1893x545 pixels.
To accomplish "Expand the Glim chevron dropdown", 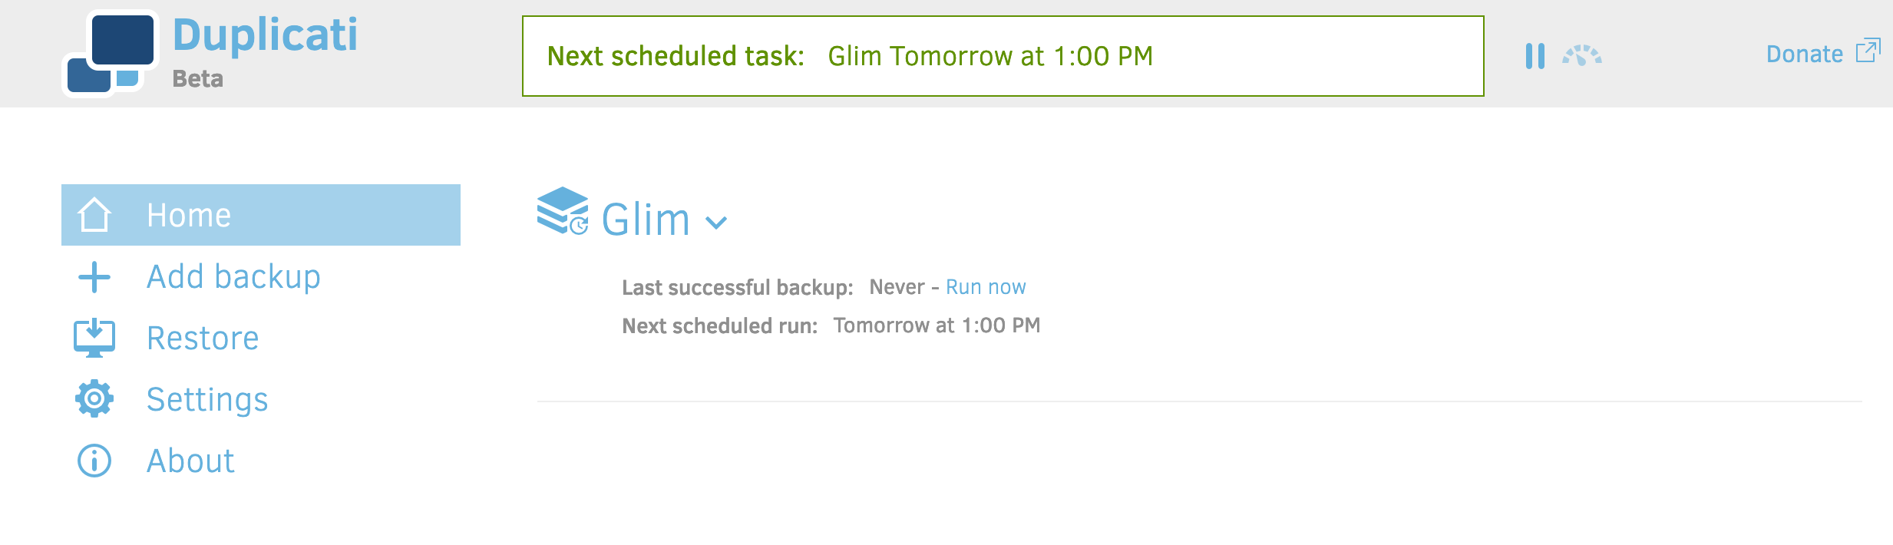I will (x=716, y=223).
